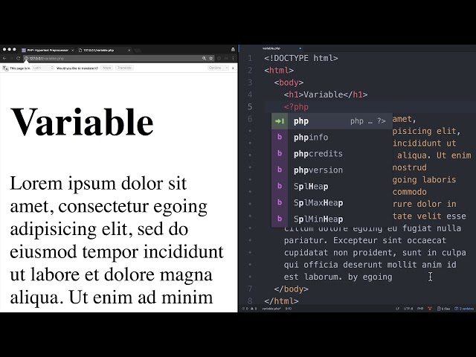Click the 'est laborum. by egoing' code line
476x357 pixels.
pyautogui.click(x=338, y=277)
